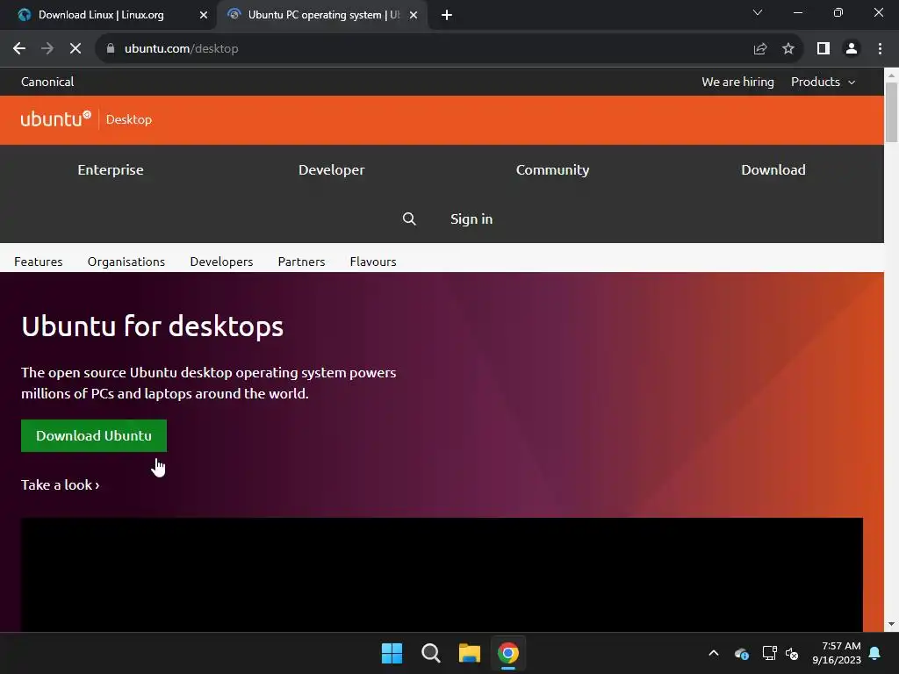Open the Windows Start button
The image size is (899, 674).
(x=392, y=653)
